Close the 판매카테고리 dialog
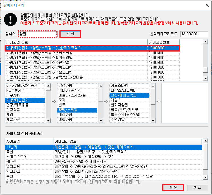The height and width of the screenshot is (195, 212). [x=207, y=5]
